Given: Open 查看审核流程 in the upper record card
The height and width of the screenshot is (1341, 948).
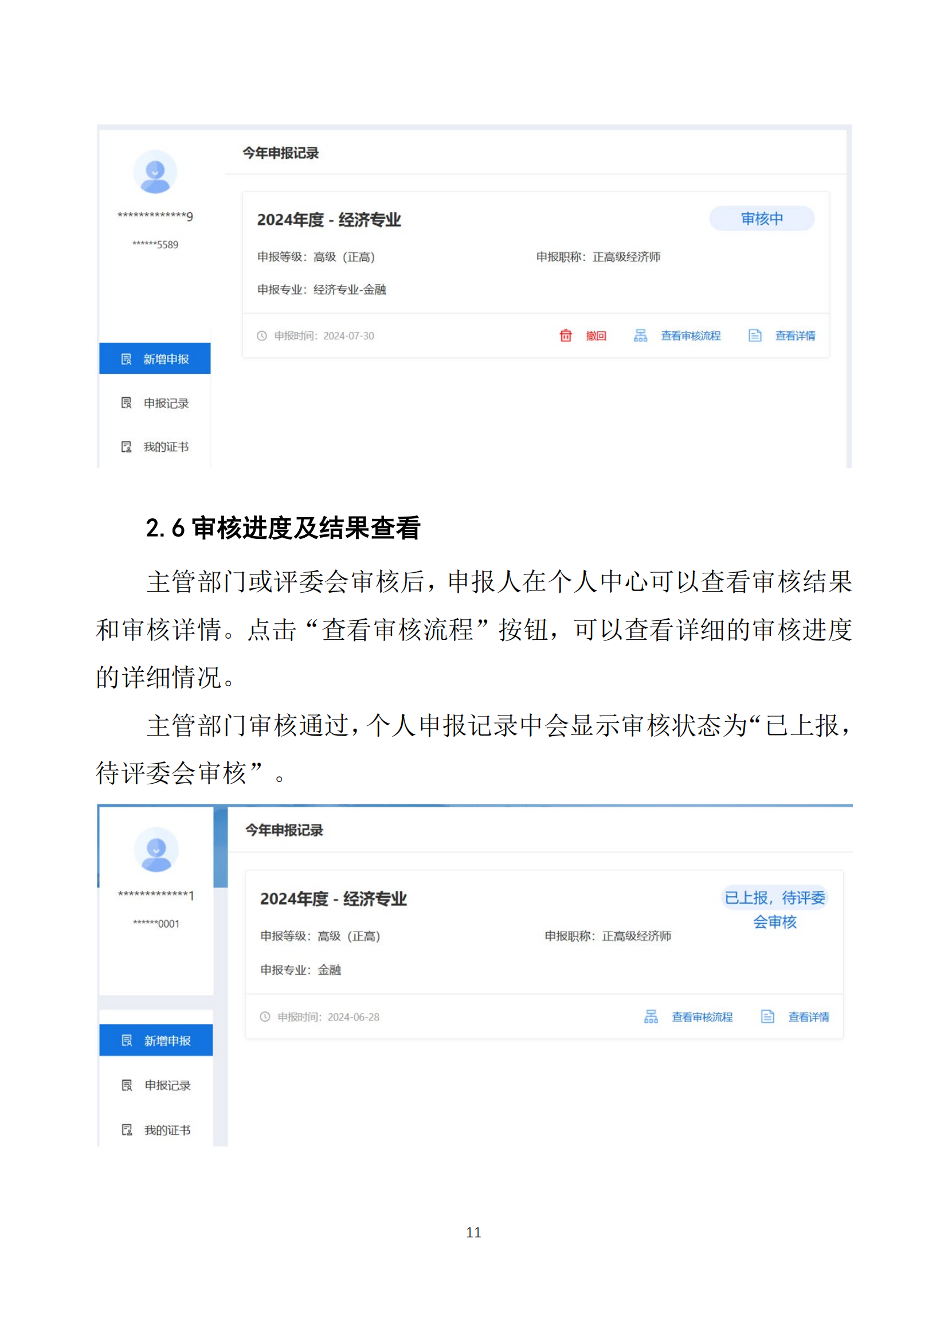Looking at the screenshot, I should coord(690,336).
